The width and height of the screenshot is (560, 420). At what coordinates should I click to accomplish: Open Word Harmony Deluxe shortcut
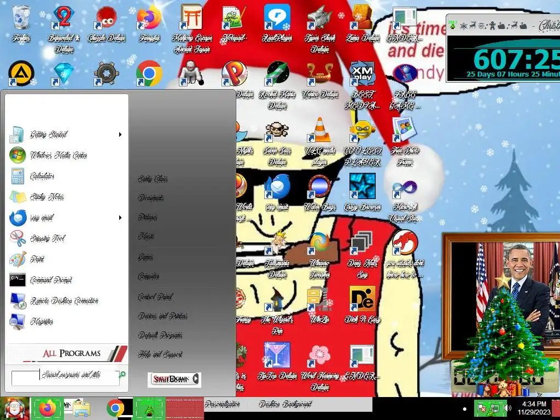(x=319, y=367)
